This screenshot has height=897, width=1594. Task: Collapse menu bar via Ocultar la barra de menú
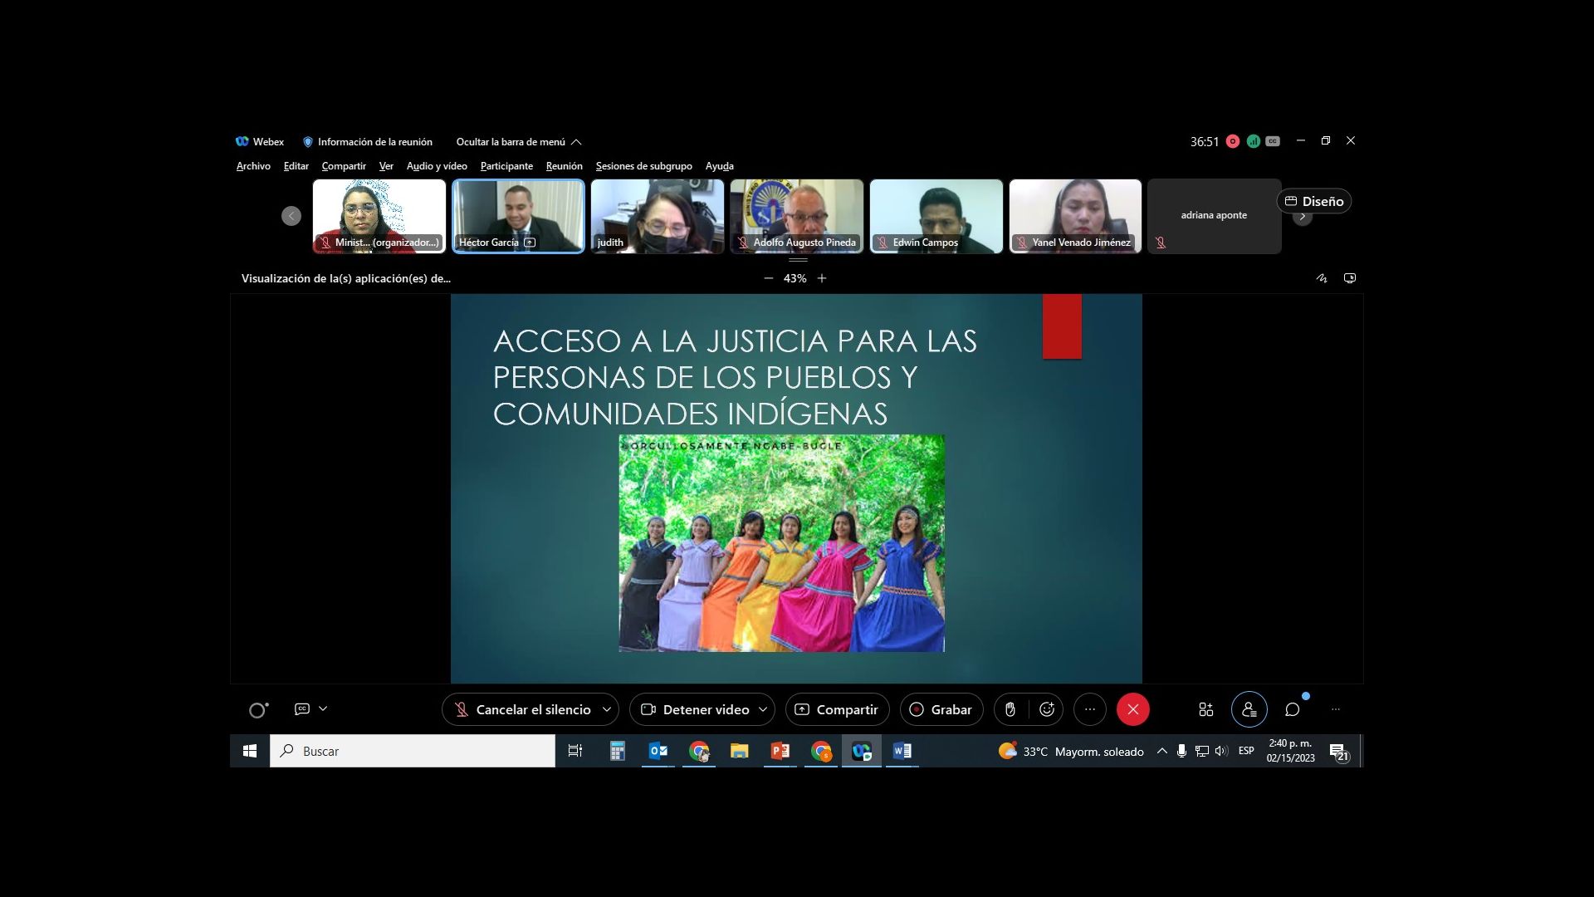click(x=518, y=142)
